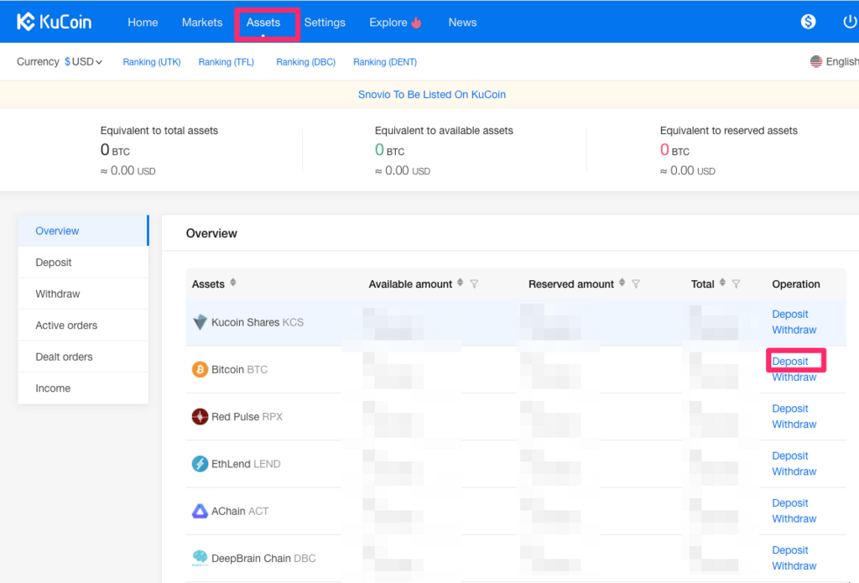This screenshot has width=859, height=583.
Task: Click Deposit for AChain ACT
Action: (790, 502)
